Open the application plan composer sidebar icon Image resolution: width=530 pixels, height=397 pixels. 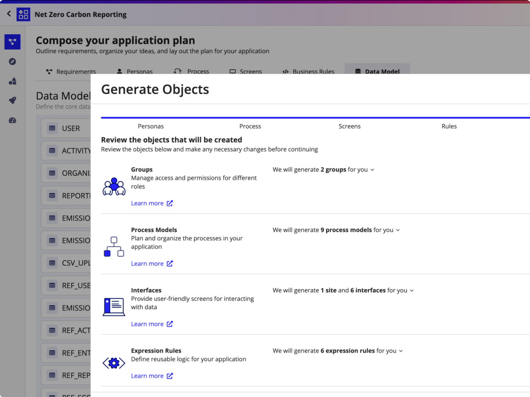coord(12,42)
